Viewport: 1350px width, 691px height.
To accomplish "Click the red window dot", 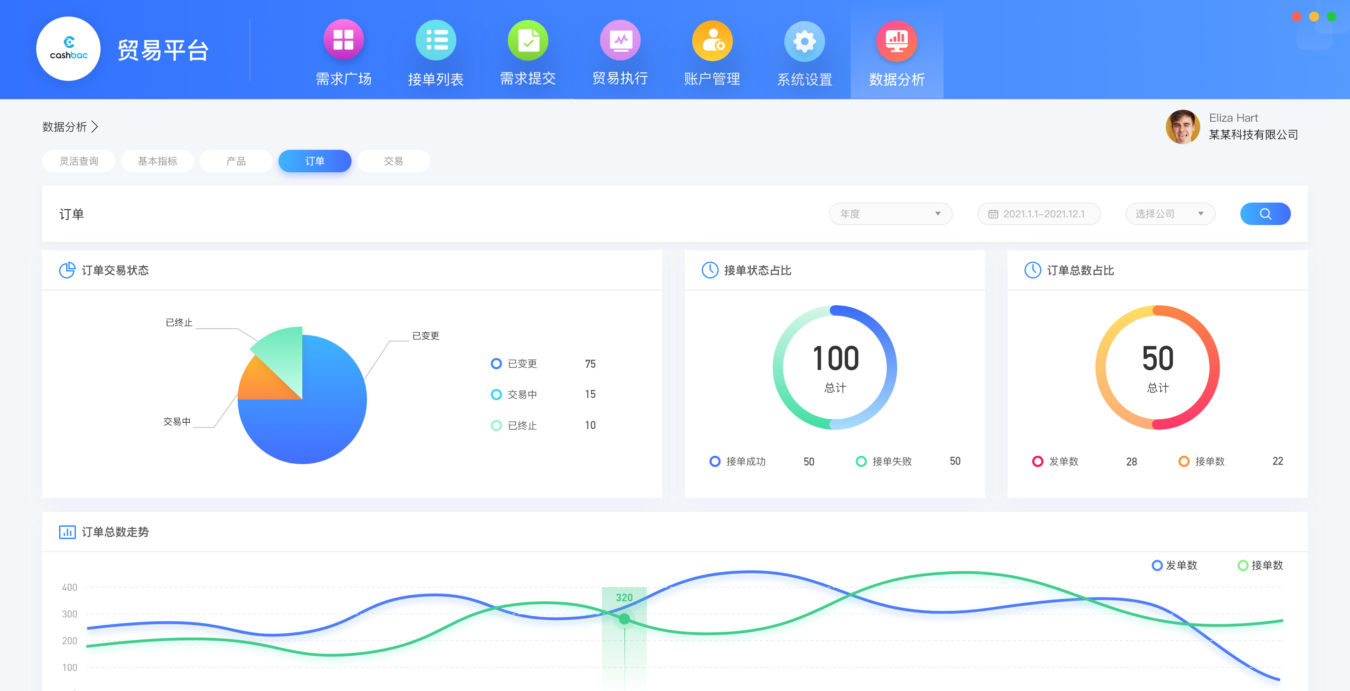I will (1297, 17).
